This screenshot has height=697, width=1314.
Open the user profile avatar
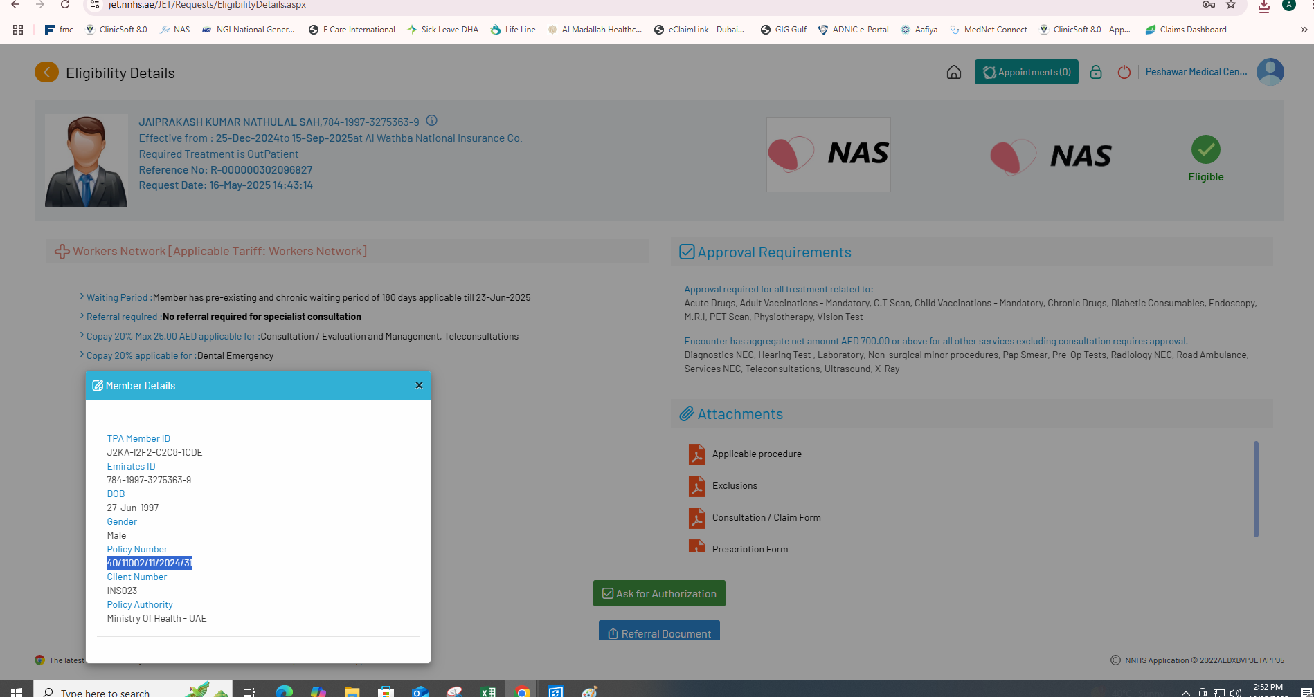click(x=1270, y=72)
